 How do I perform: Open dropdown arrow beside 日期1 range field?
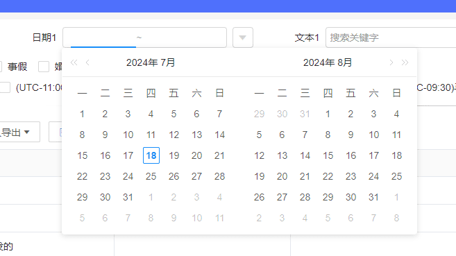[243, 37]
